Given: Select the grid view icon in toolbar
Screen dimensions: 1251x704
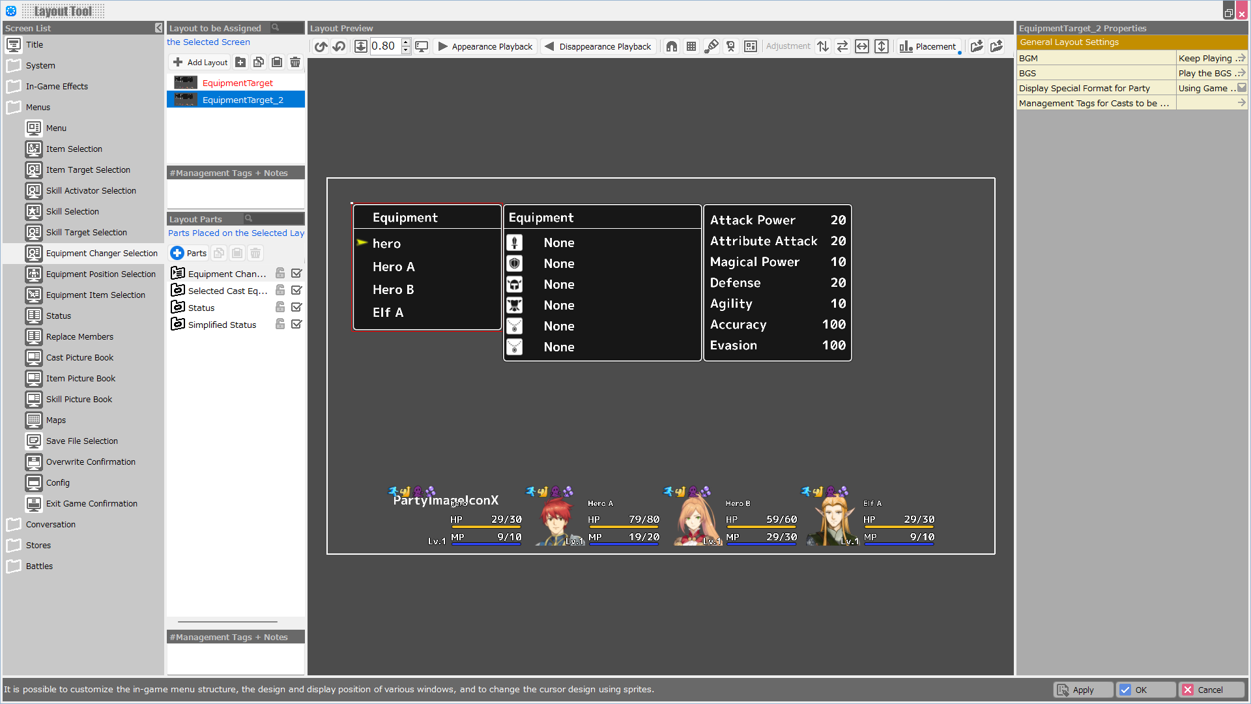Looking at the screenshot, I should coord(691,46).
